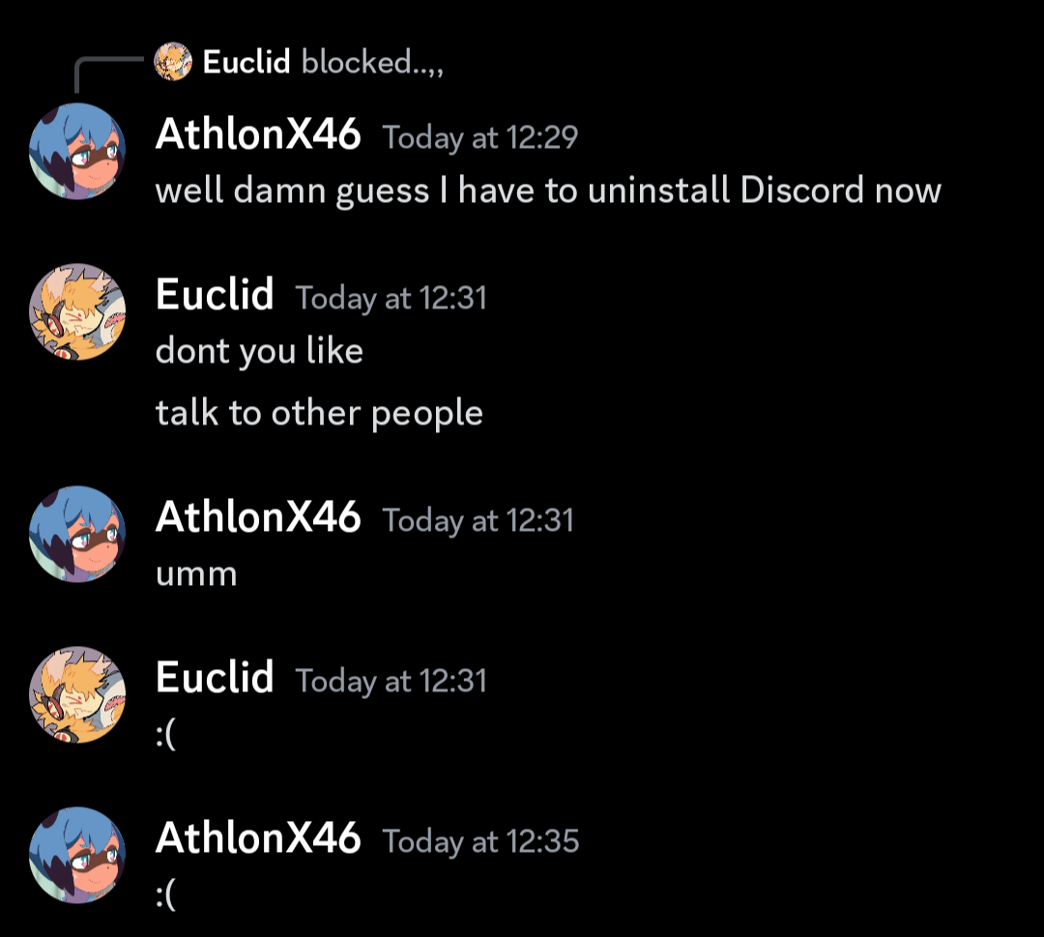Click the sad face message sent at 12:35
Screen dimensions: 1044x937
pyautogui.click(x=165, y=895)
